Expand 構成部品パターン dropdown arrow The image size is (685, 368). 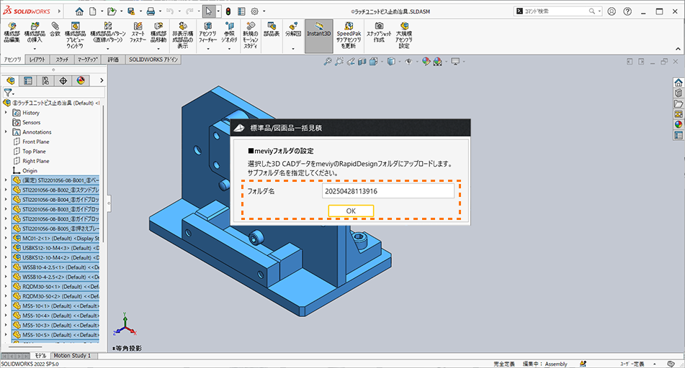(108, 49)
